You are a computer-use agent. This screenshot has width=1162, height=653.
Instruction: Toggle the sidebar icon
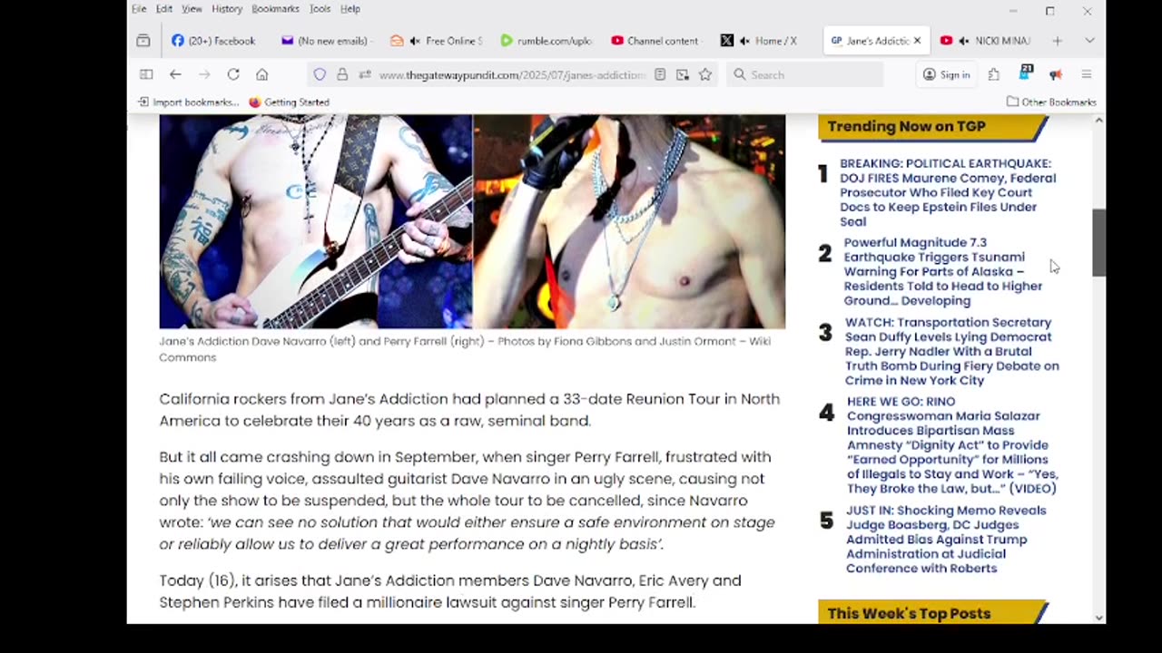145,74
